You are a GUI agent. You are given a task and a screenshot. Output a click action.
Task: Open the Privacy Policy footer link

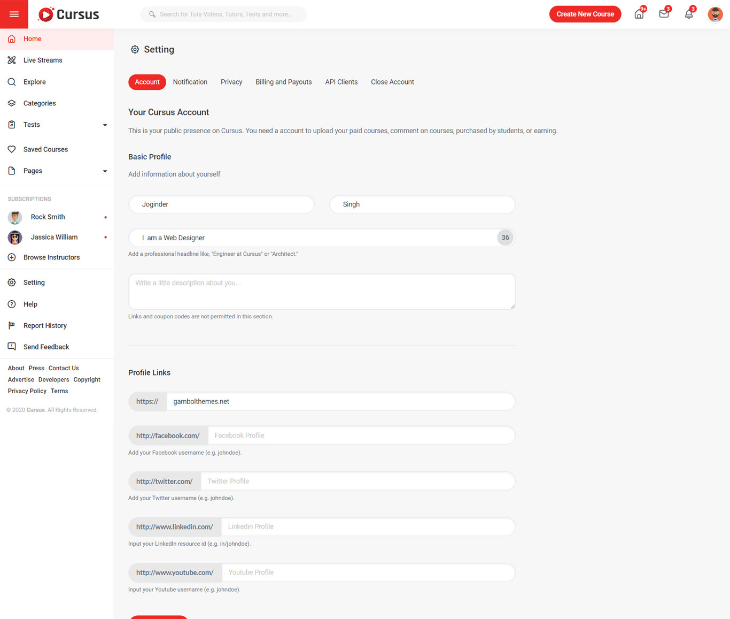tap(27, 391)
